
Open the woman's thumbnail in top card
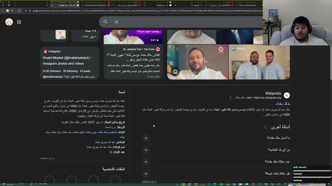point(60,35)
